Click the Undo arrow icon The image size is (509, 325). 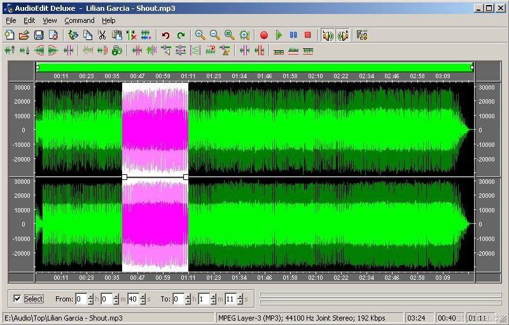166,35
